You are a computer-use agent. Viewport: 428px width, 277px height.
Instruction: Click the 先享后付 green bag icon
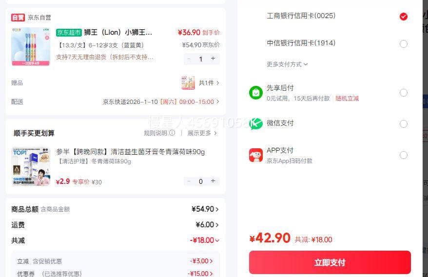point(256,93)
